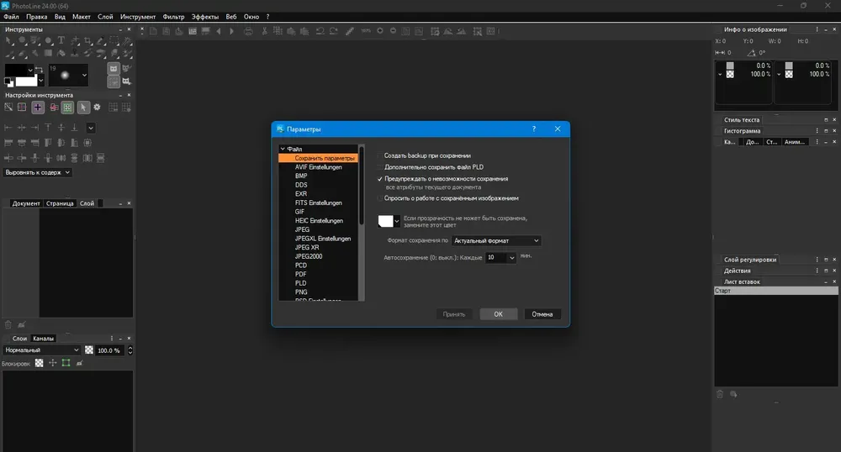
Task: Reset to default black and white colors
Action: click(8, 82)
